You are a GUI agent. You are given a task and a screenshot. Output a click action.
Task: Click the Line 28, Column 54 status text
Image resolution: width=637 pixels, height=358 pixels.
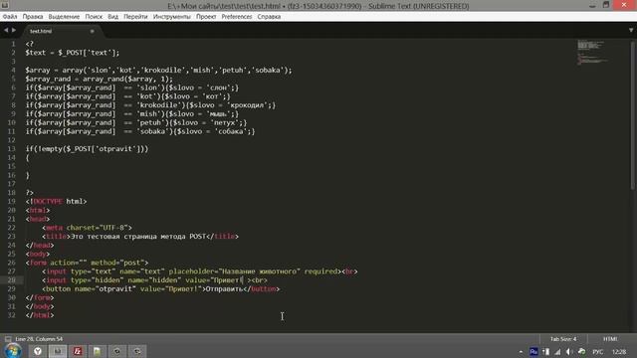tap(39, 339)
